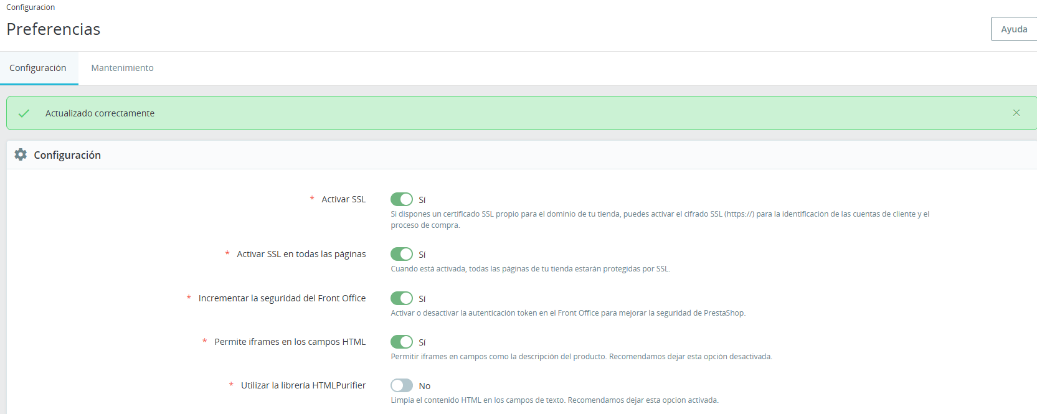Click the Preferencias page title
Screen dimensions: 1037x414
[x=54, y=29]
